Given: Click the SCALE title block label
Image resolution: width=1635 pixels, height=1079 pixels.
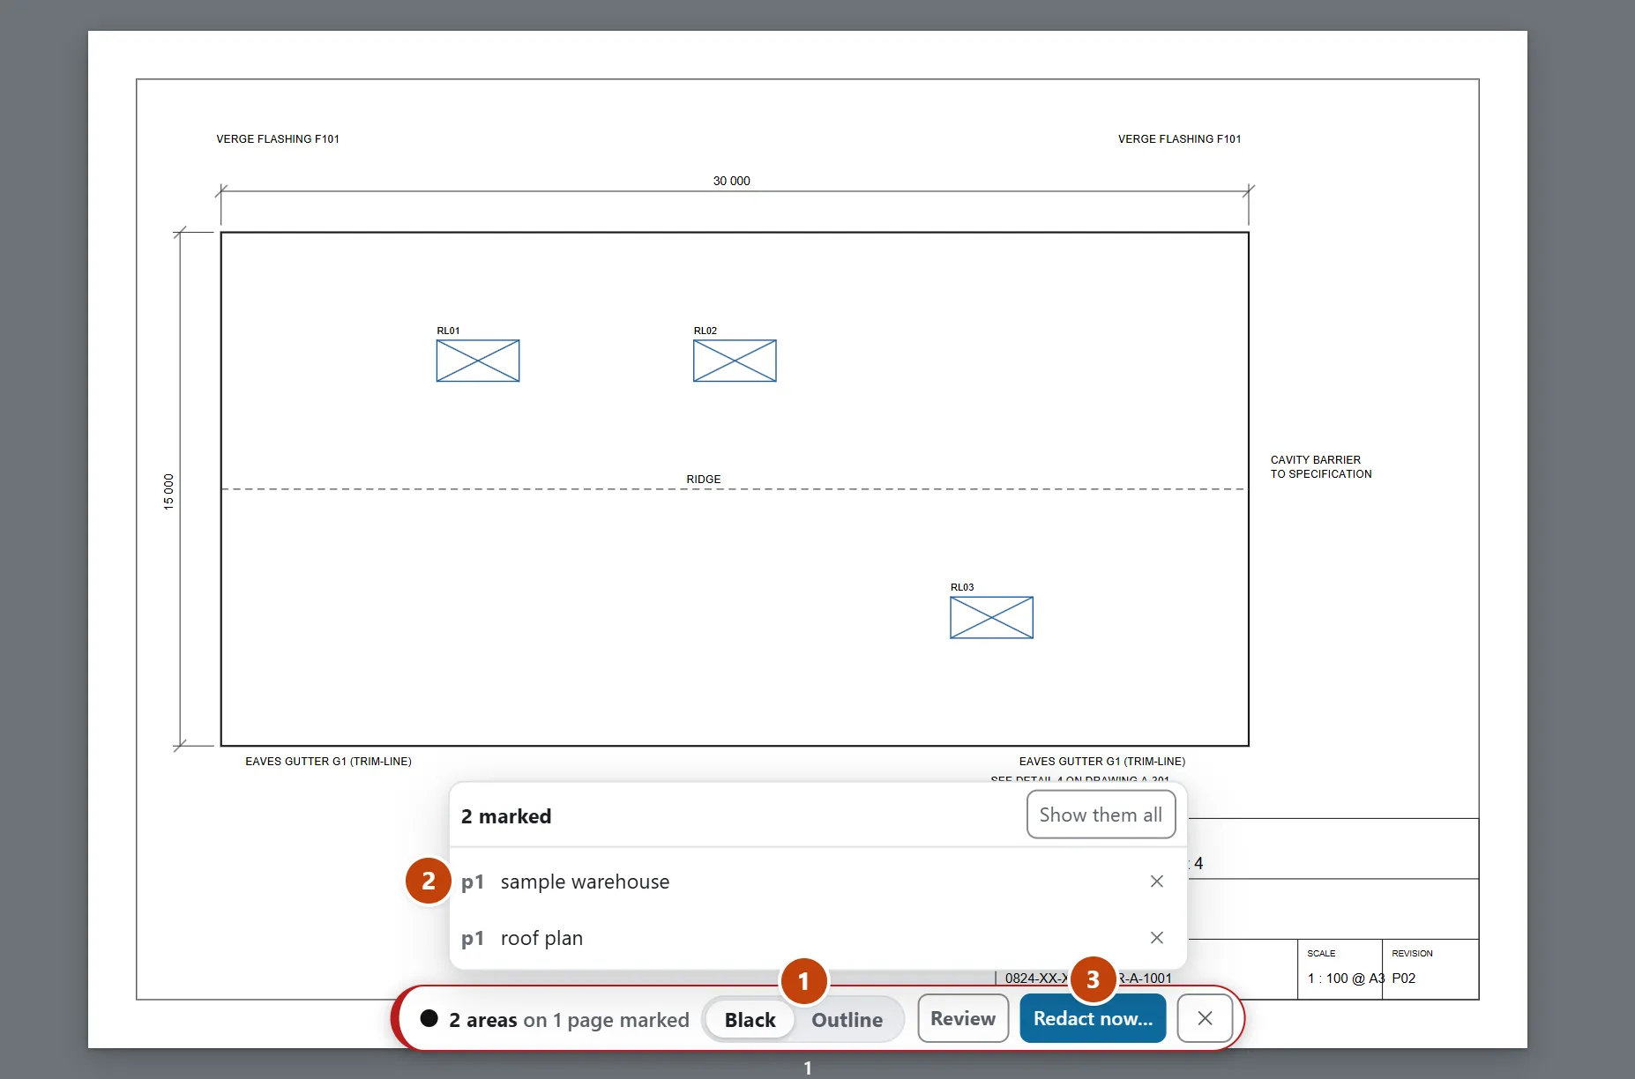Looking at the screenshot, I should click(x=1321, y=954).
